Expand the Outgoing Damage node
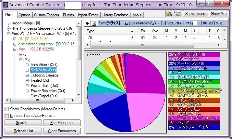 click(x=27, y=75)
